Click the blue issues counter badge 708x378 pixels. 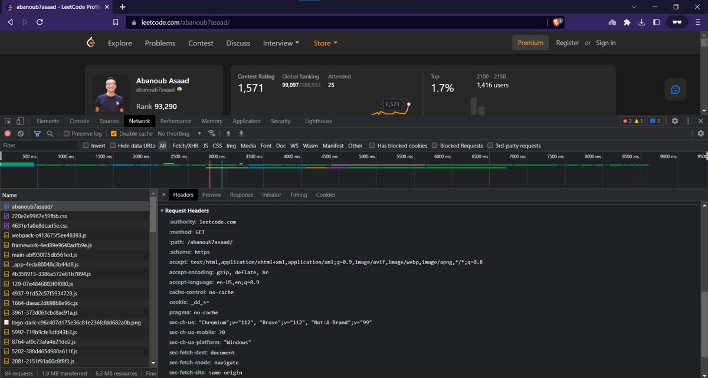coord(655,121)
